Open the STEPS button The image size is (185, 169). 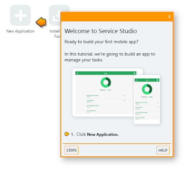[x=72, y=150]
